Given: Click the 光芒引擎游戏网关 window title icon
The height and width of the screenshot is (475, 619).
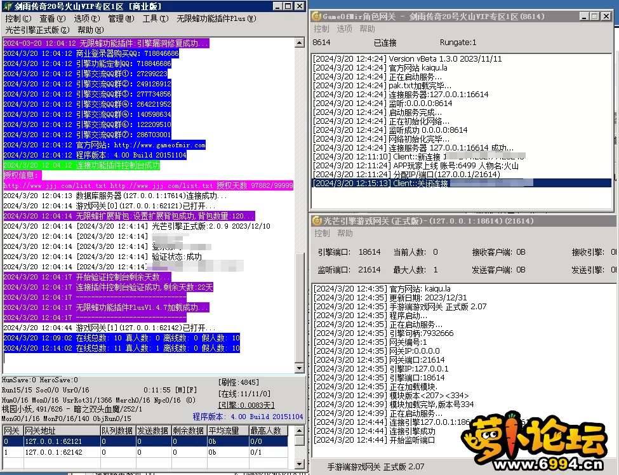Looking at the screenshot, I should click(317, 221).
